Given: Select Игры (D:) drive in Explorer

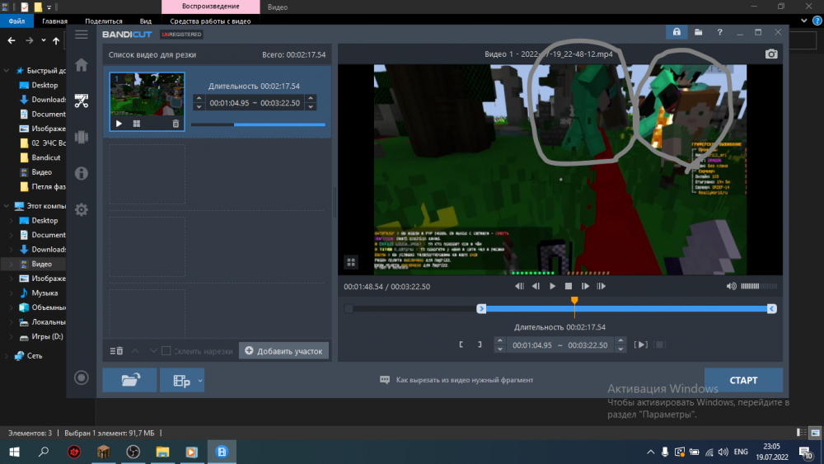Looking at the screenshot, I should (x=47, y=336).
